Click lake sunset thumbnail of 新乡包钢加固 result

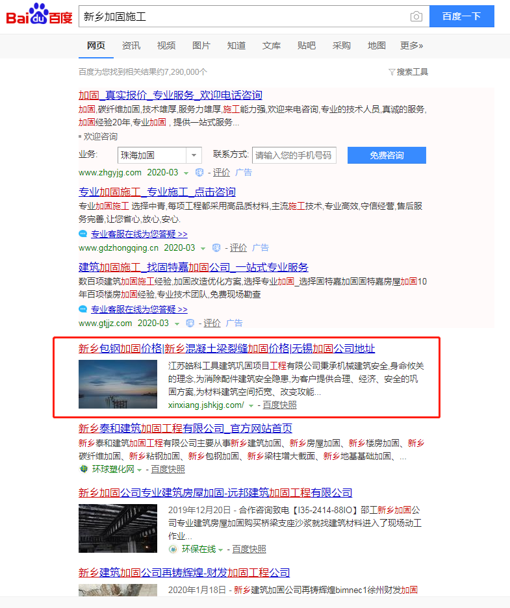tap(118, 385)
